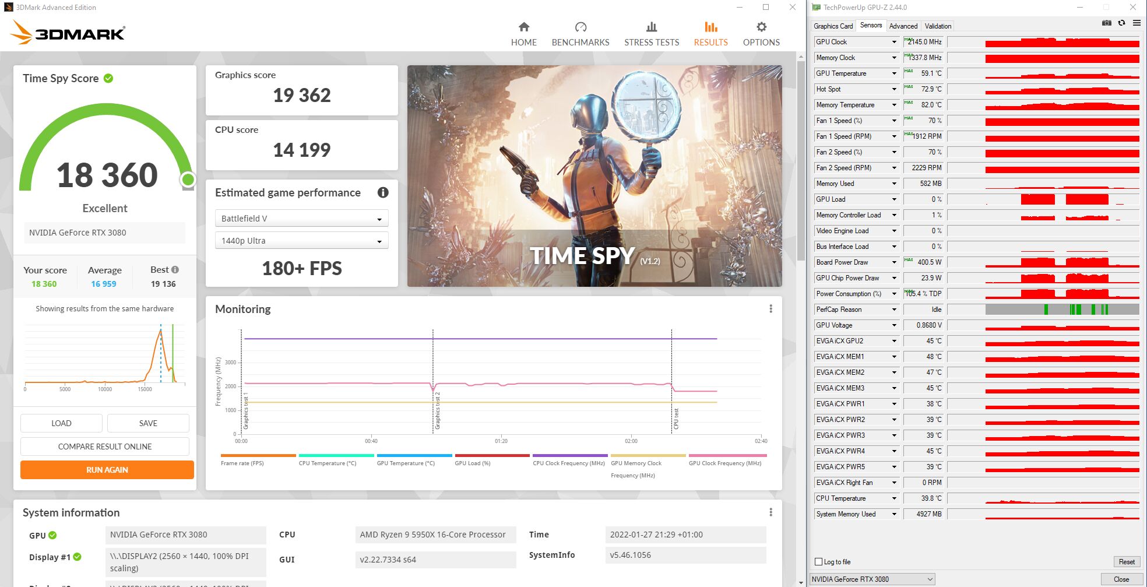Open the Monitoring panel three-dot menu
This screenshot has height=587, width=1147.
pos(770,309)
